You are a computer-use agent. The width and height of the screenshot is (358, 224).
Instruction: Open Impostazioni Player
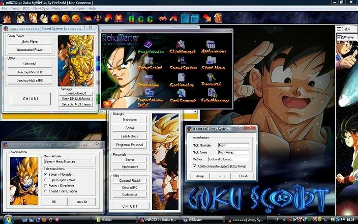(x=30, y=49)
